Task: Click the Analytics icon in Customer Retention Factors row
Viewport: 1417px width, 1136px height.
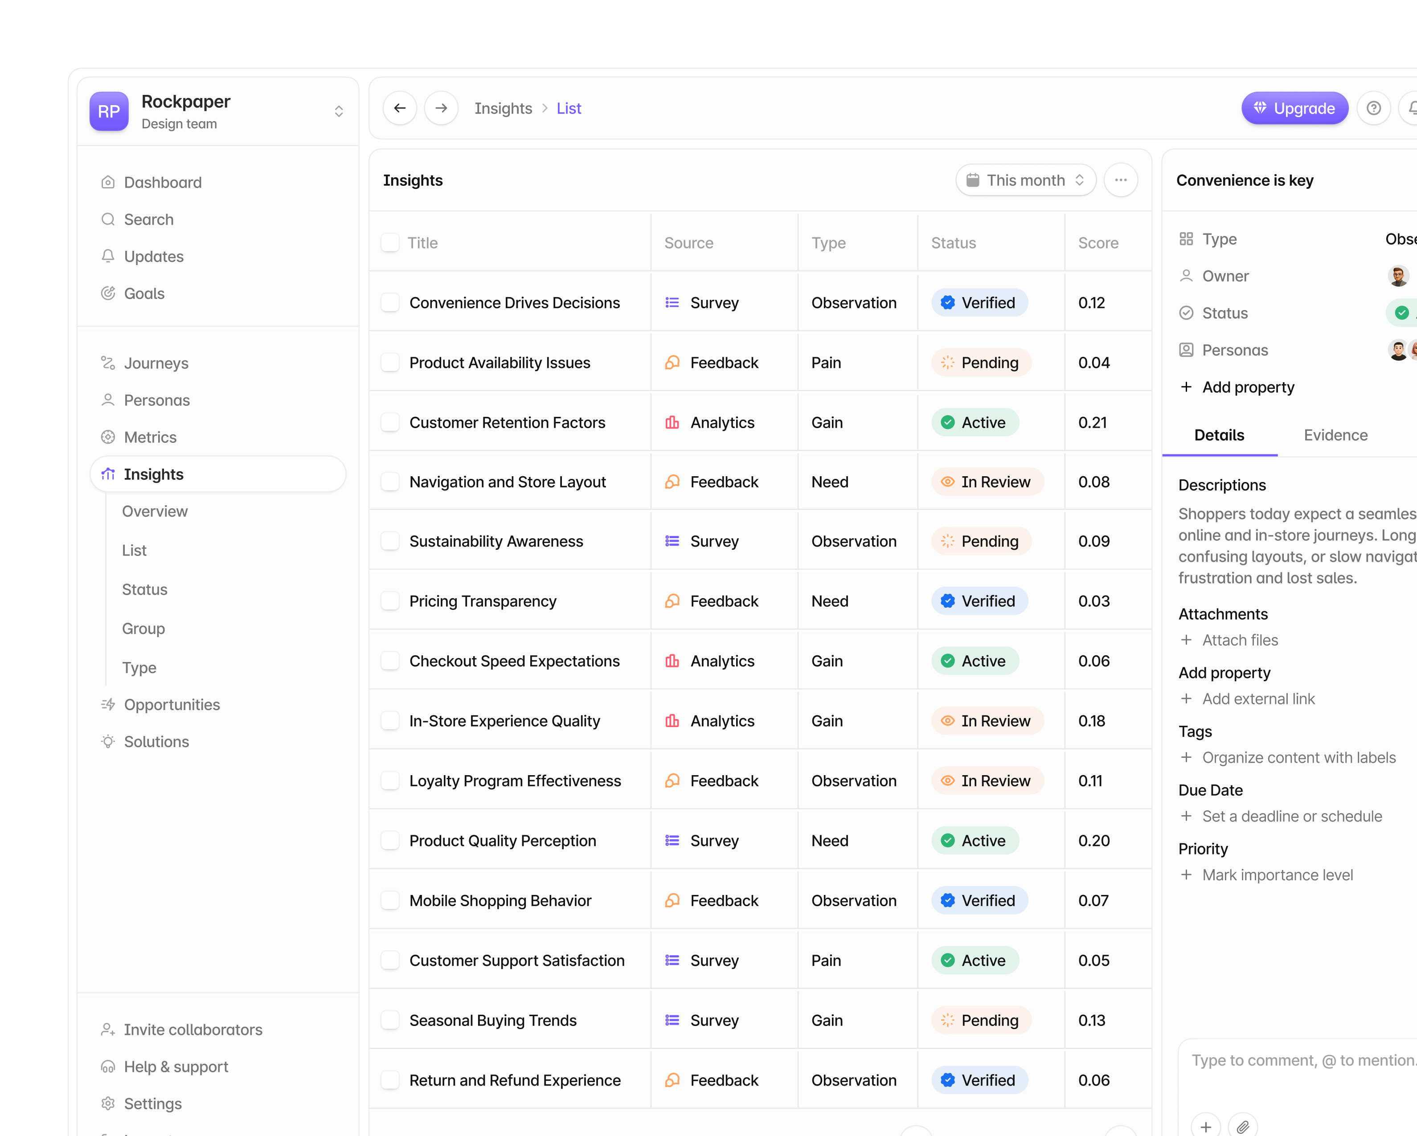Action: tap(672, 422)
